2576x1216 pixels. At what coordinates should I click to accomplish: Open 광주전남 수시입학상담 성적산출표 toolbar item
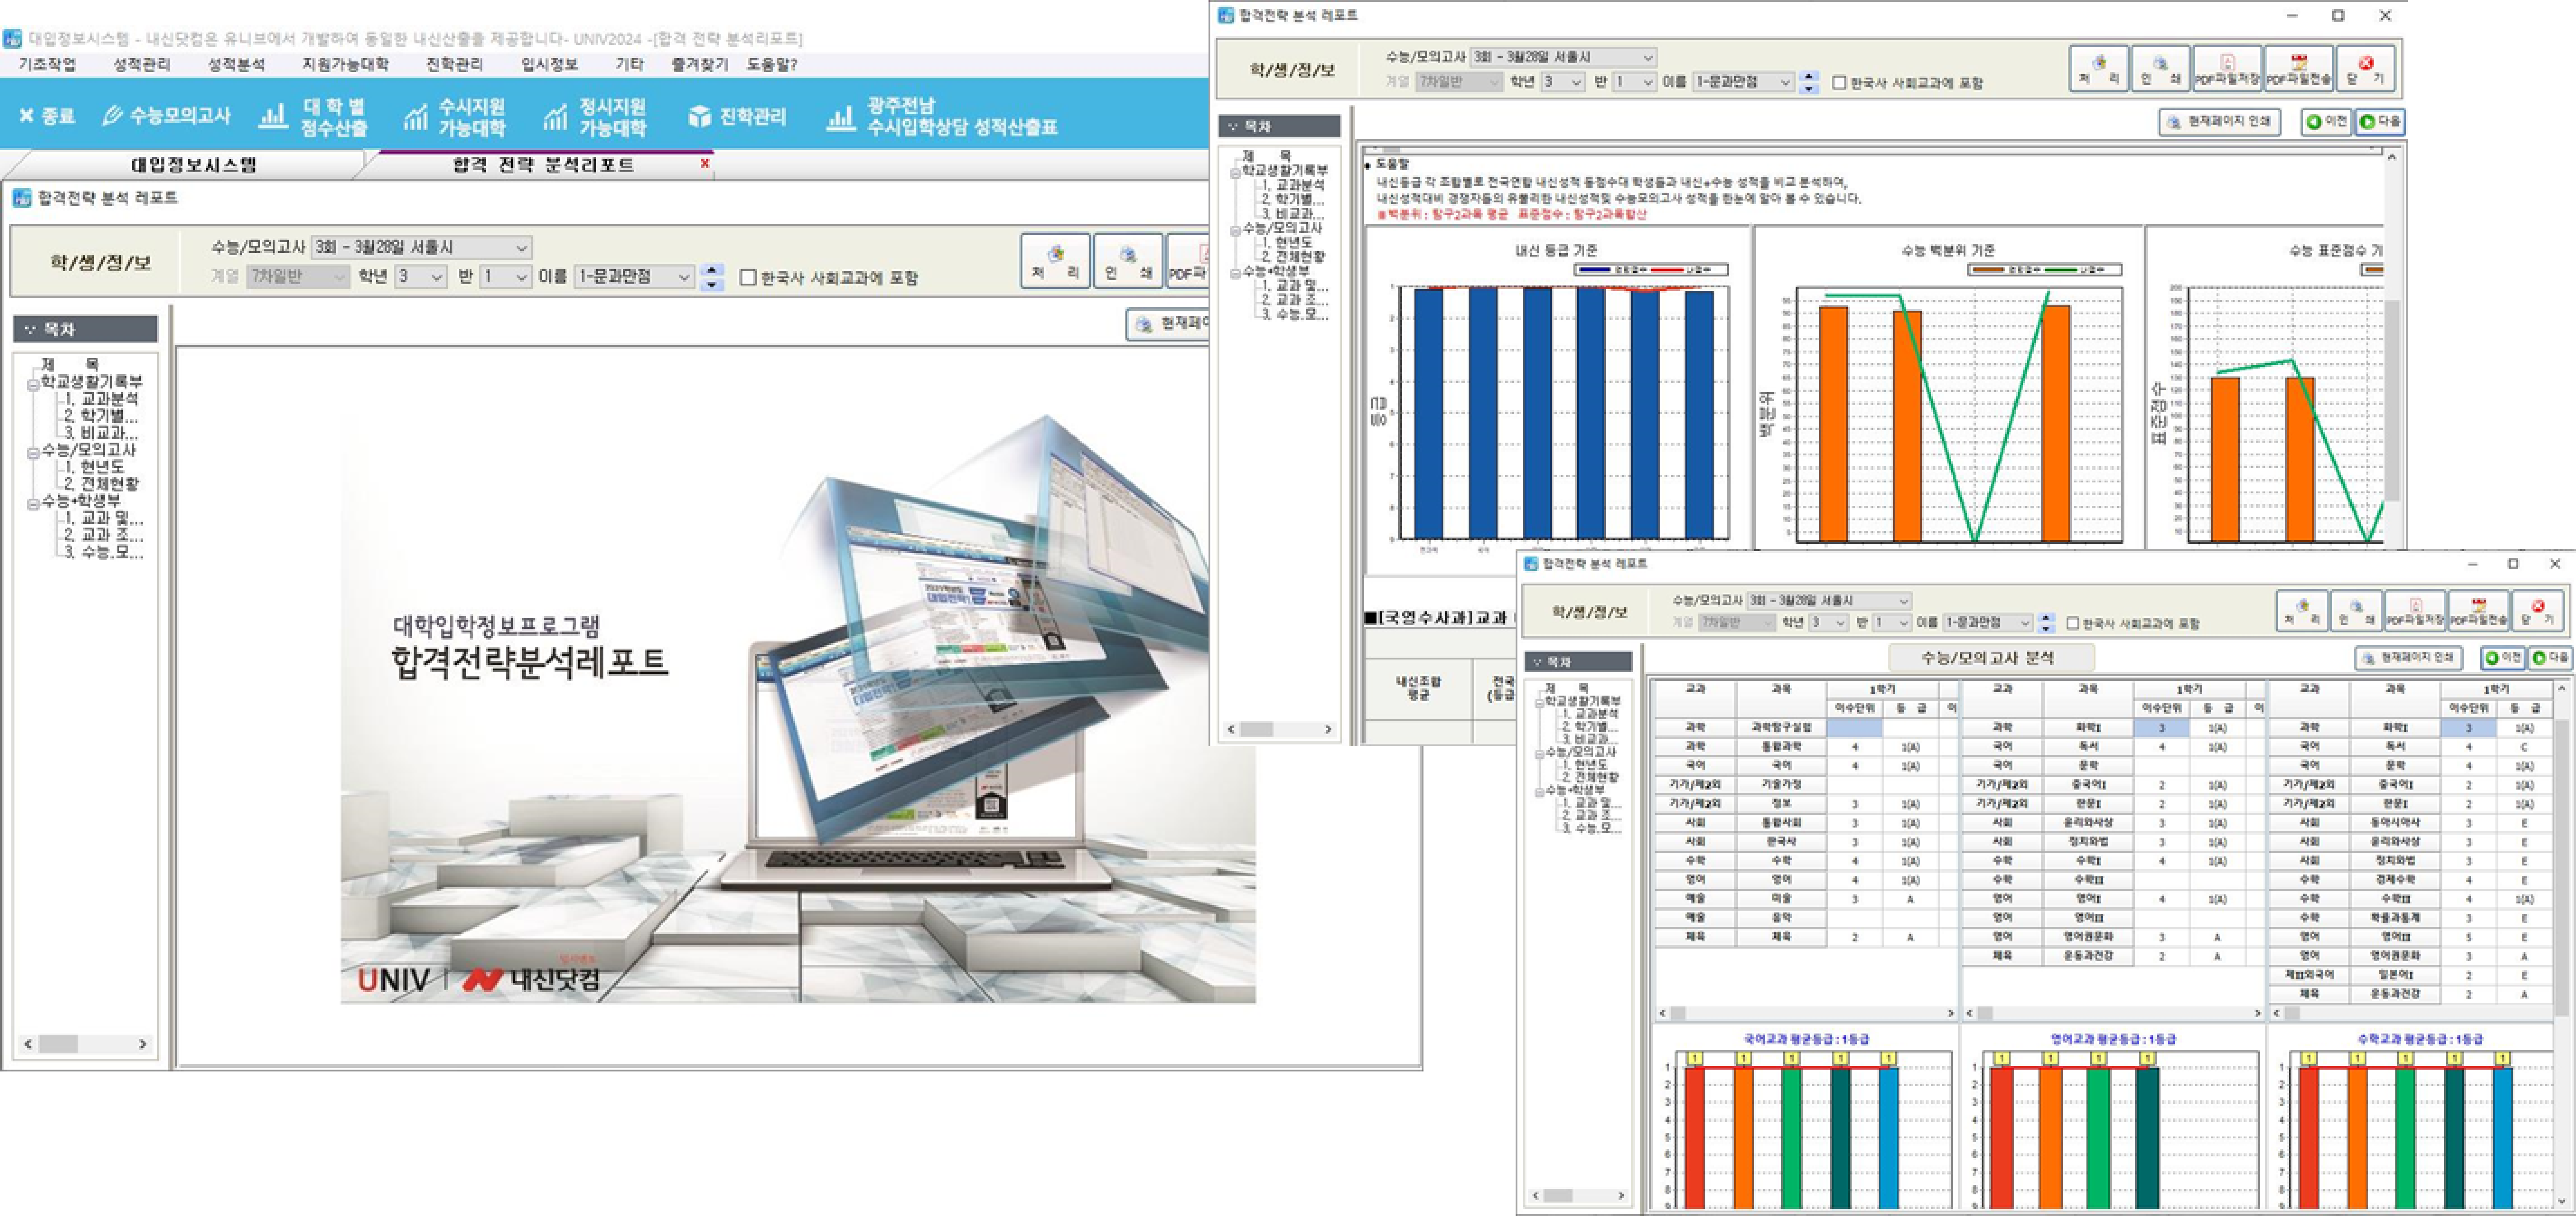(x=941, y=117)
